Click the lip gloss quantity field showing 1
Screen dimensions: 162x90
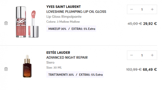[x=142, y=9]
